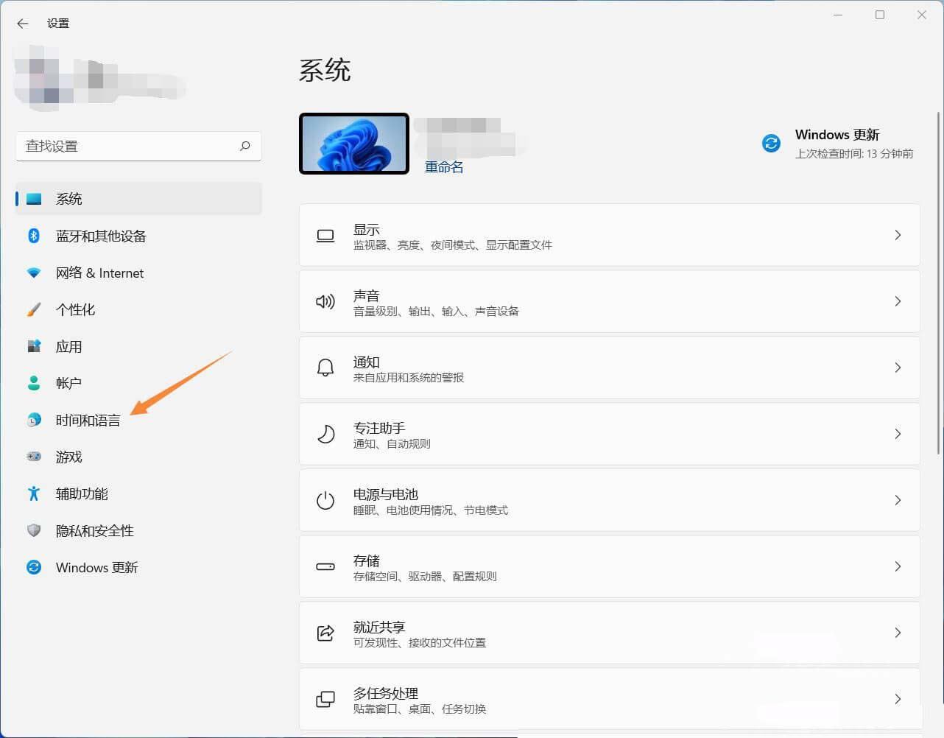944x738 pixels.
Task: Click the 就近共享 share icon
Action: 325,633
